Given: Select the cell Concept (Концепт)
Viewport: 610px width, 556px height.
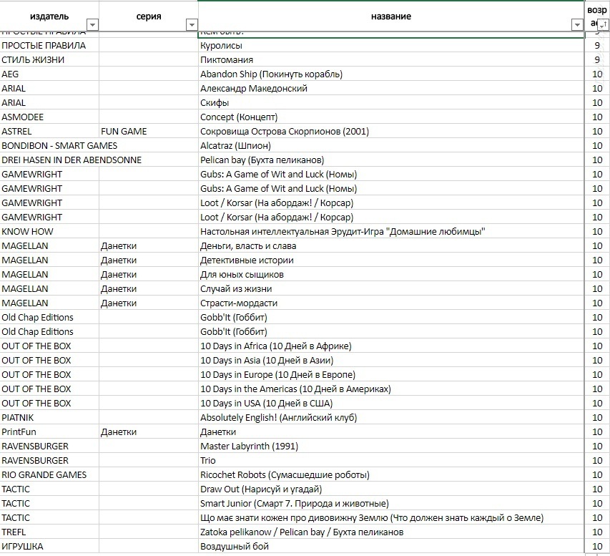Looking at the screenshot, I should (x=391, y=117).
